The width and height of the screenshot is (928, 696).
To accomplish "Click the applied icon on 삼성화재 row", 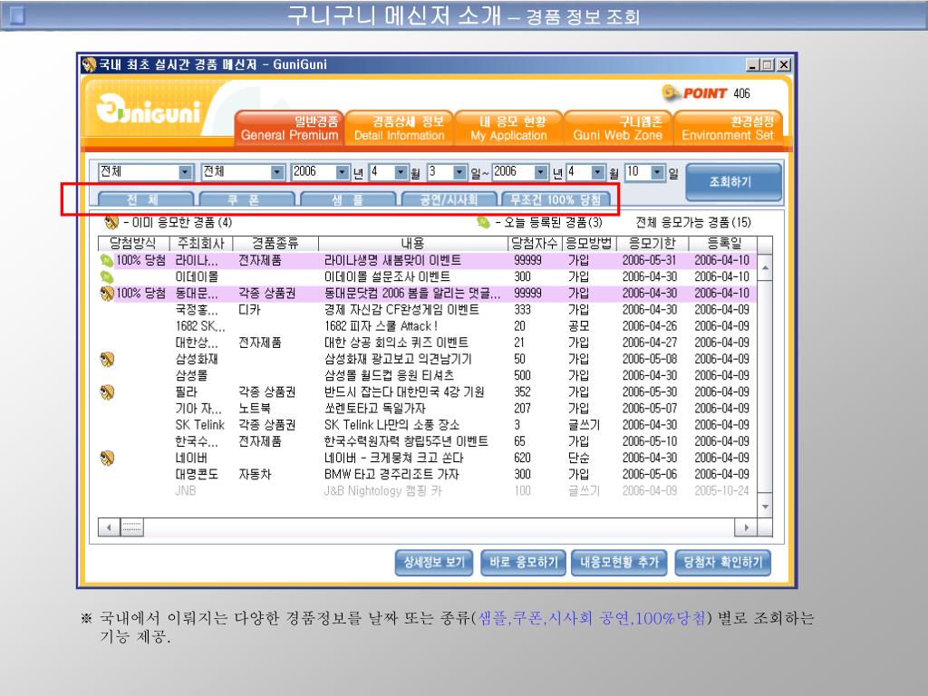I will pyautogui.click(x=107, y=359).
